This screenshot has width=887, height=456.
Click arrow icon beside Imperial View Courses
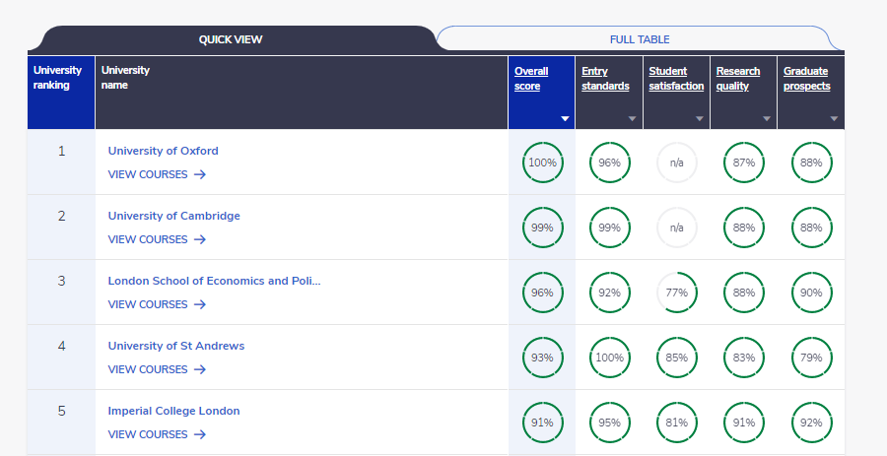[200, 434]
